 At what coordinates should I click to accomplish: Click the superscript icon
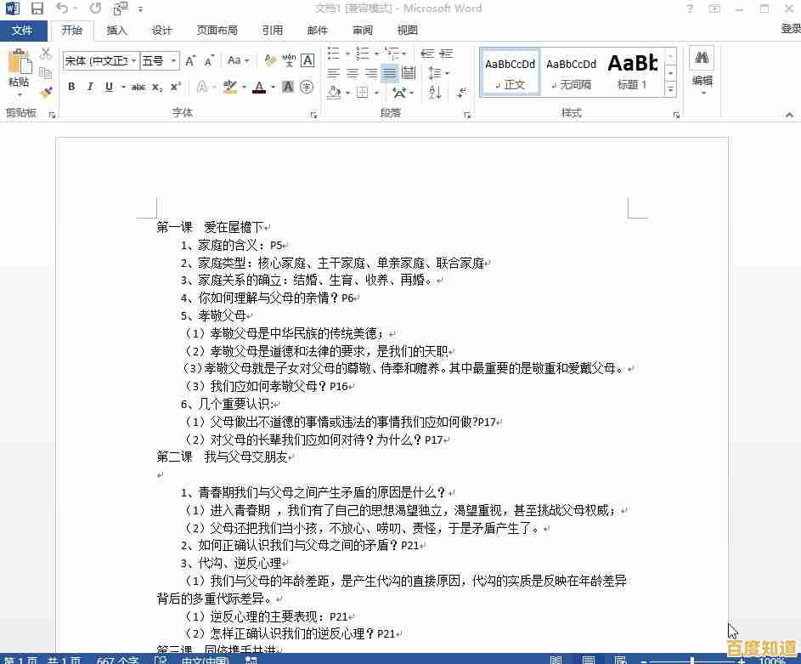click(x=175, y=87)
